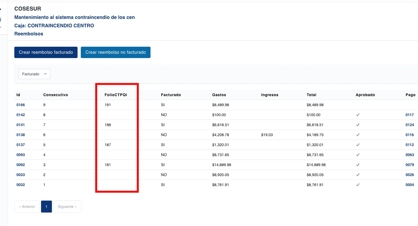The width and height of the screenshot is (418, 226).
Task: Click the FolioCTPQi column header
Action: click(x=116, y=95)
